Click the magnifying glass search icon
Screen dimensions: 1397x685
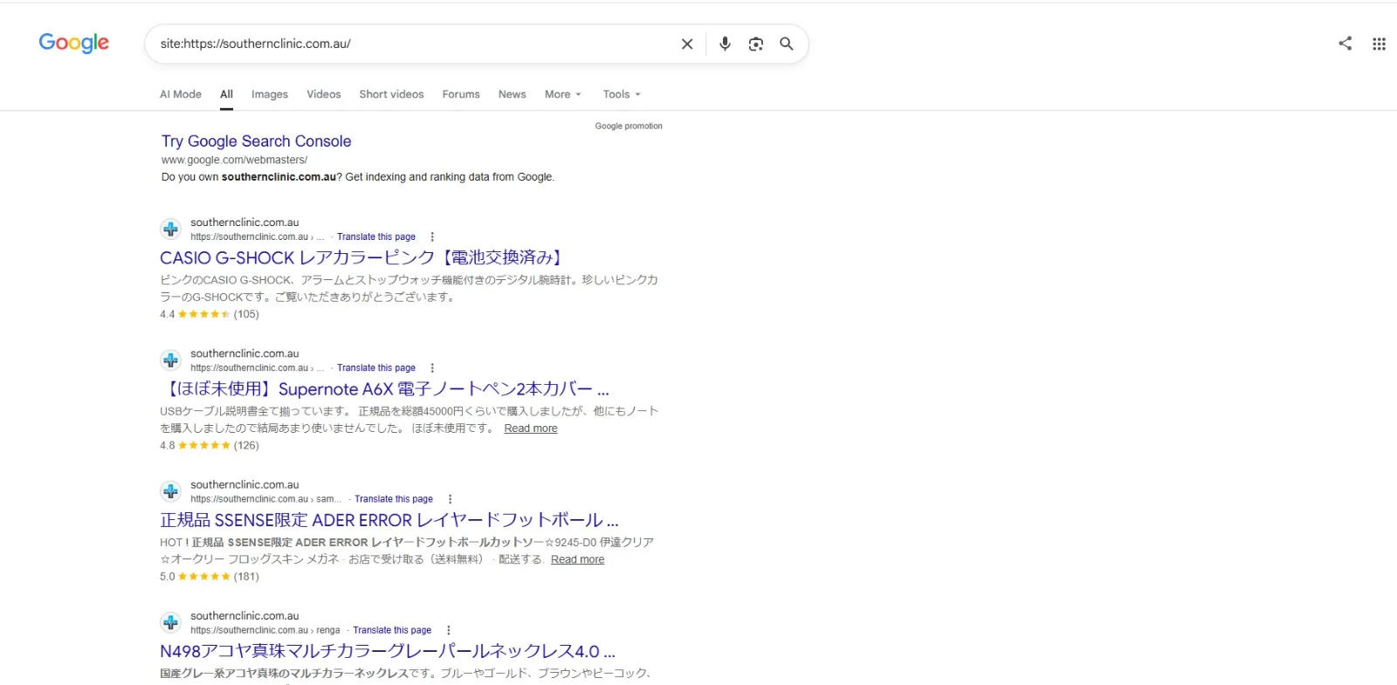787,44
